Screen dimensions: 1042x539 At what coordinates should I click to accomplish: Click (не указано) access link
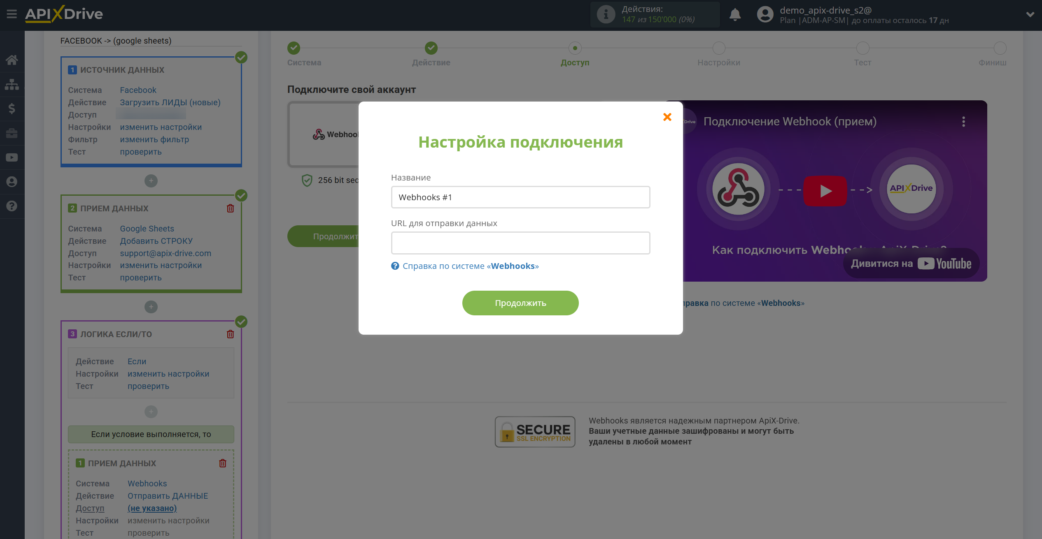[x=152, y=508]
